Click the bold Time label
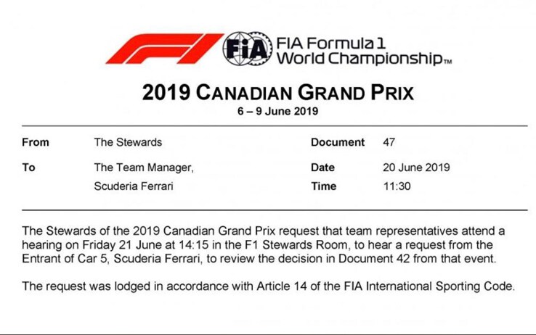 [x=324, y=186]
